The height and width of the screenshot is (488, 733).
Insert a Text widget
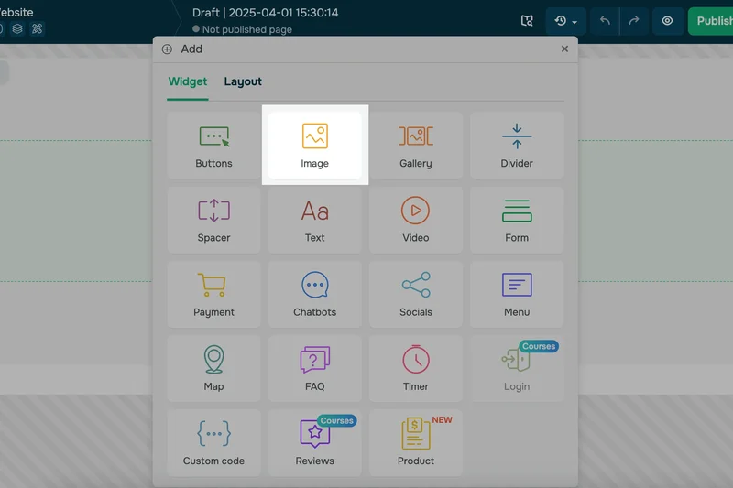(314, 220)
